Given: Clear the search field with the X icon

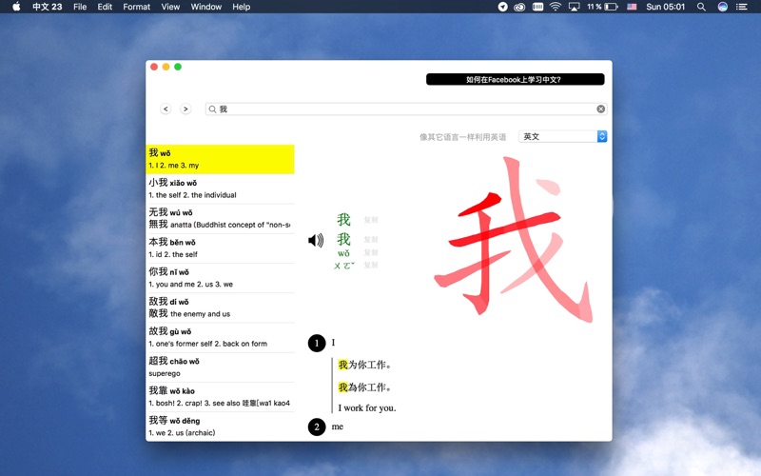Looking at the screenshot, I should click(601, 109).
